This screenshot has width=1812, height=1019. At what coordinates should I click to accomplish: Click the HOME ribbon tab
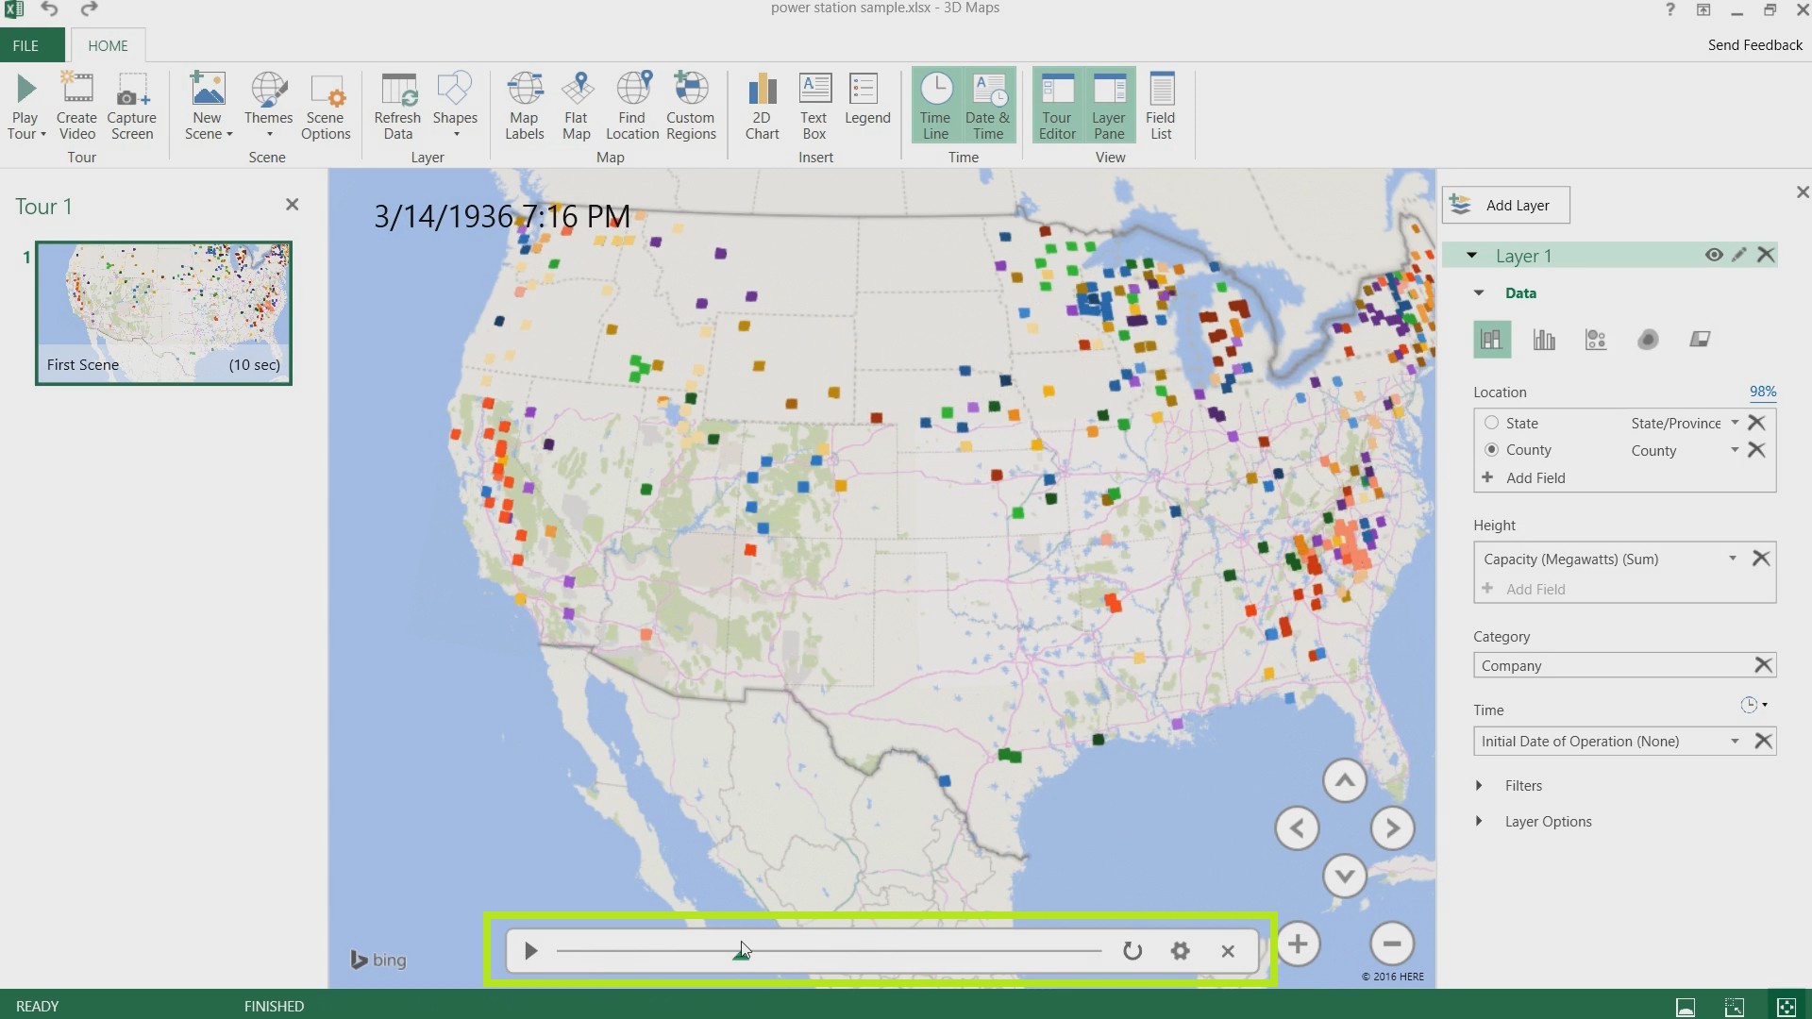107,46
